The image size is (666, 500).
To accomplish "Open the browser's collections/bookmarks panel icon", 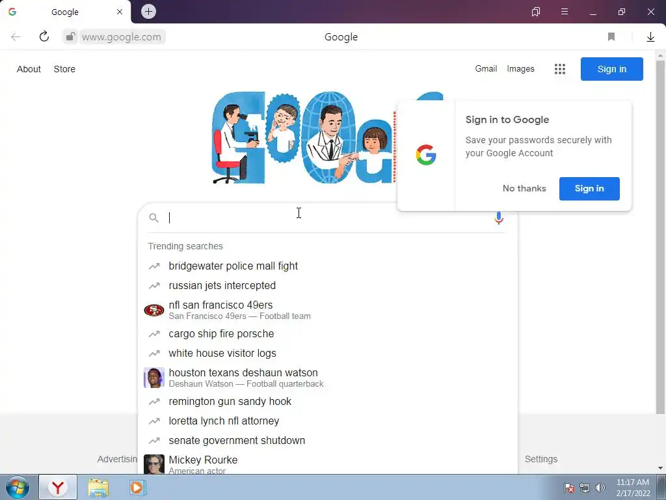I will [x=536, y=12].
